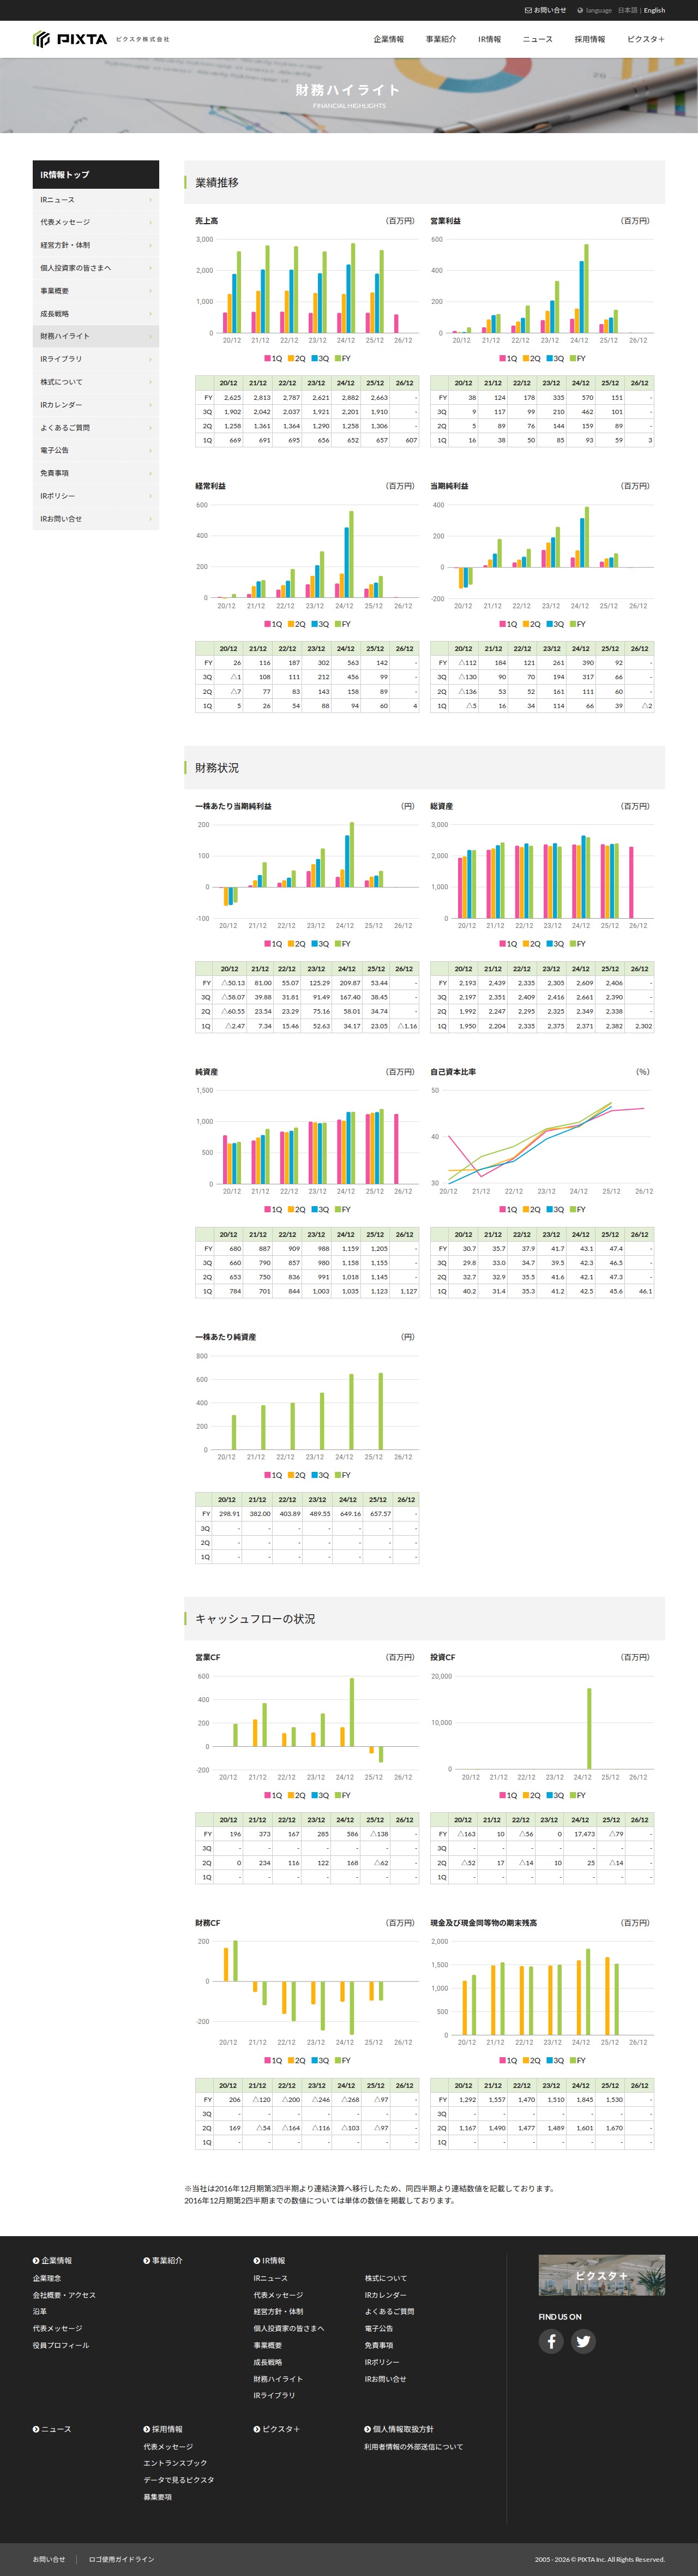Viewport: 698px width, 2576px height.
Task: Open IRカレンダー in the sidebar
Action: click(96, 405)
